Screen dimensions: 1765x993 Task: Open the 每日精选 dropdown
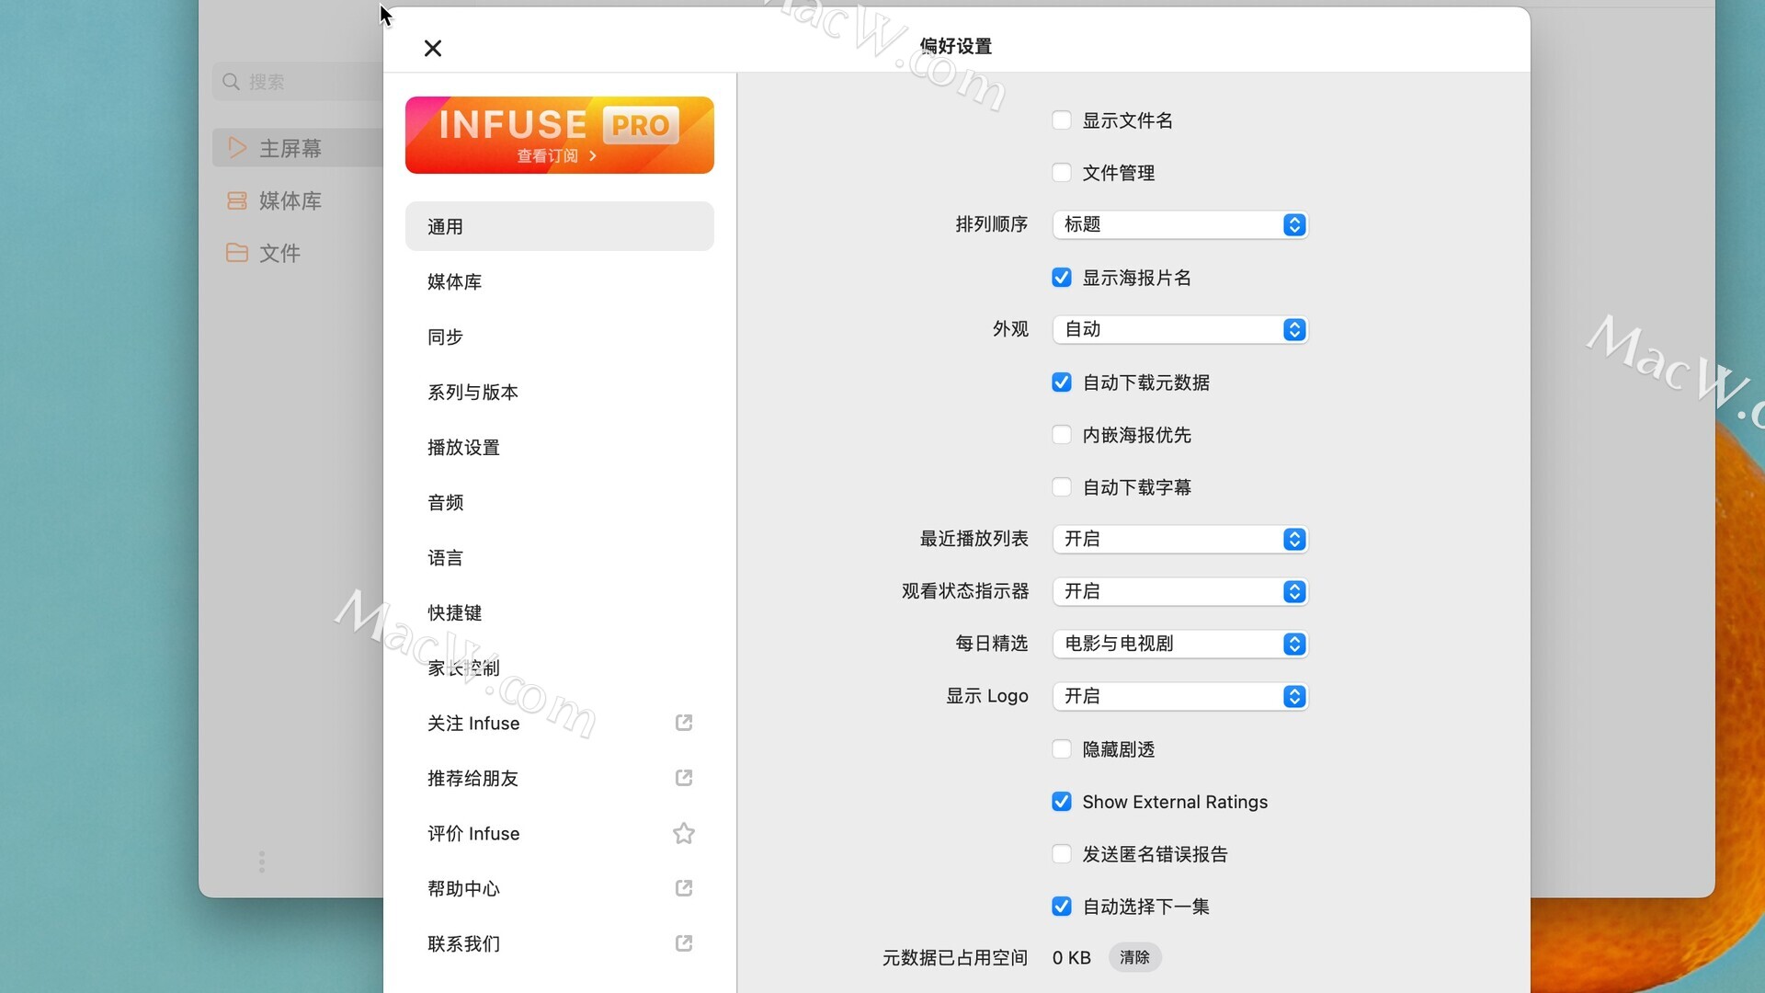point(1180,644)
